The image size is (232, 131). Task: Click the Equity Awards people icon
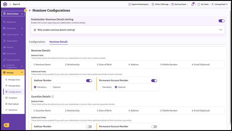click(x=4, y=34)
